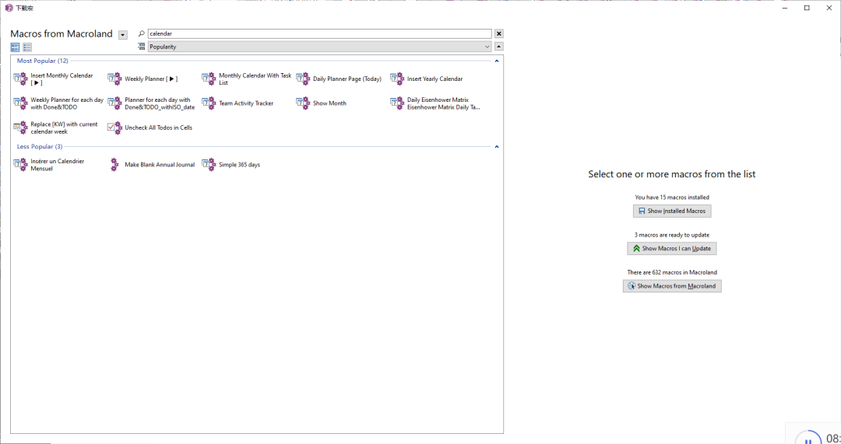Switch to large icons view
The width and height of the screenshot is (841, 444).
(x=15, y=47)
